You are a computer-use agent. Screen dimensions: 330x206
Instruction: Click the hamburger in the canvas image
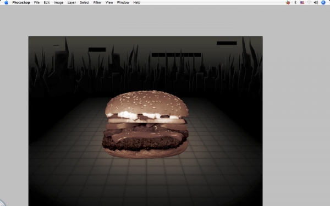tap(145, 125)
